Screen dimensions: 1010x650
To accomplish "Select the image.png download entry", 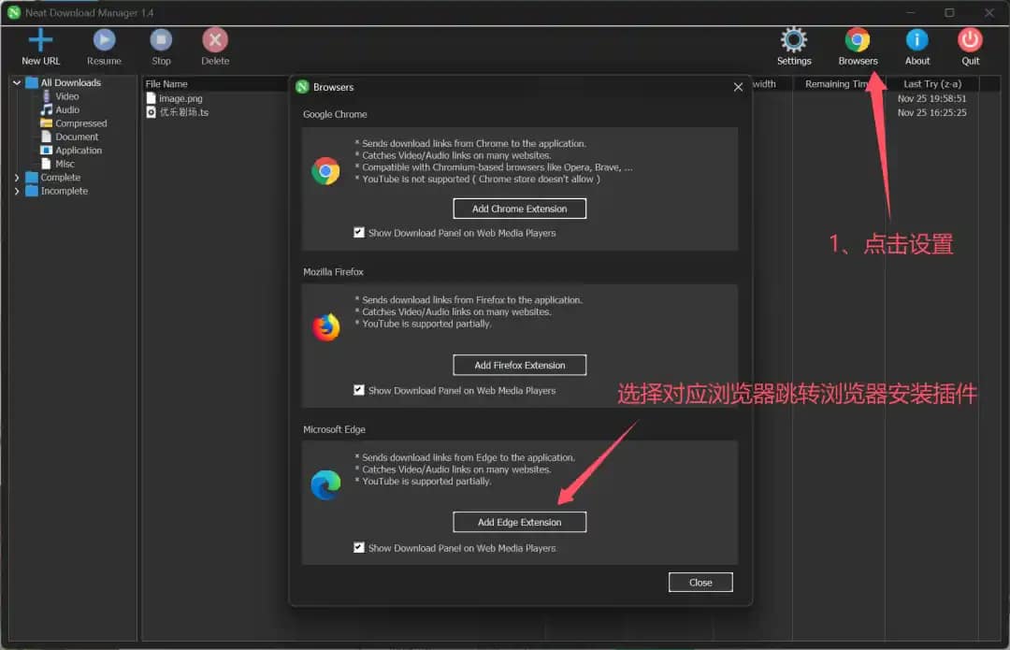I will (x=180, y=98).
